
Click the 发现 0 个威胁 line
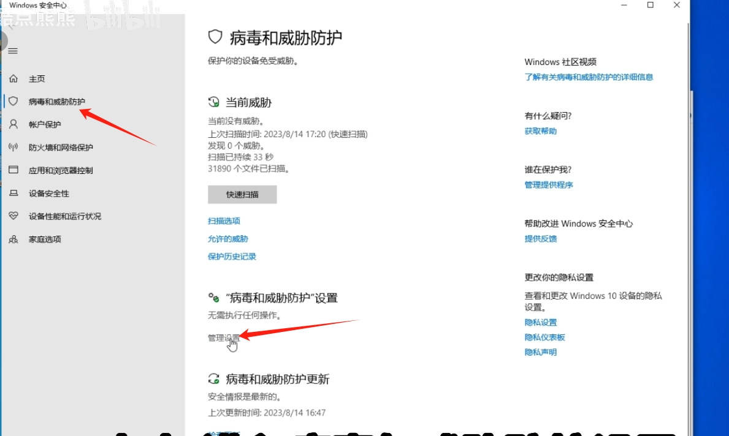237,146
